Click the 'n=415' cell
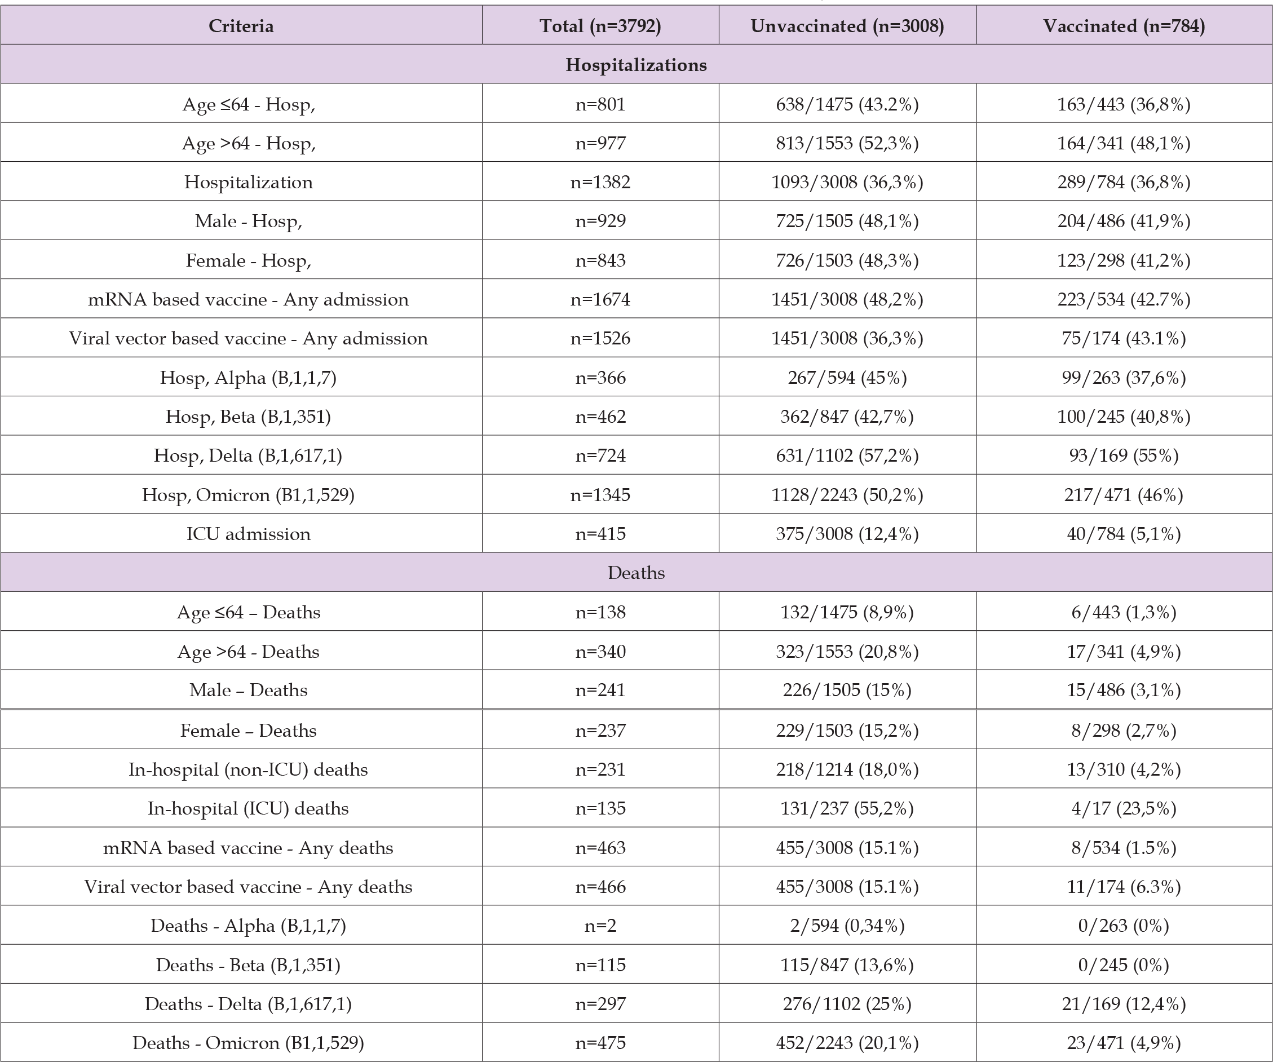The image size is (1273, 1062). [x=600, y=533]
